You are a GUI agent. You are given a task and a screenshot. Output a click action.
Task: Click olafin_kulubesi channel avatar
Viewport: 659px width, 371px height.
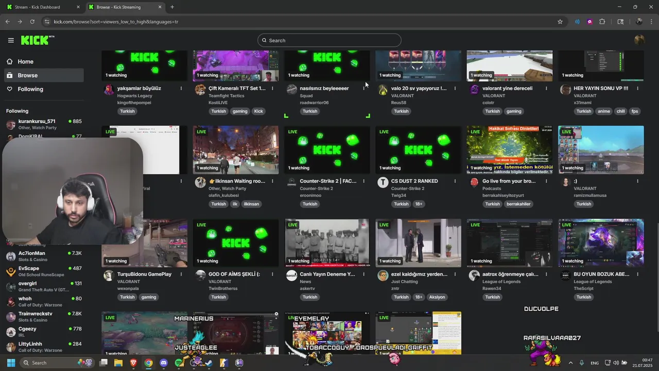(x=200, y=182)
